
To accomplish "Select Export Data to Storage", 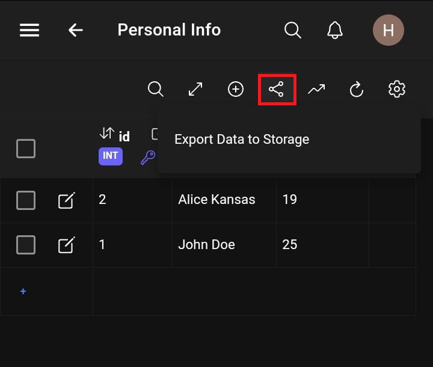I will (242, 140).
